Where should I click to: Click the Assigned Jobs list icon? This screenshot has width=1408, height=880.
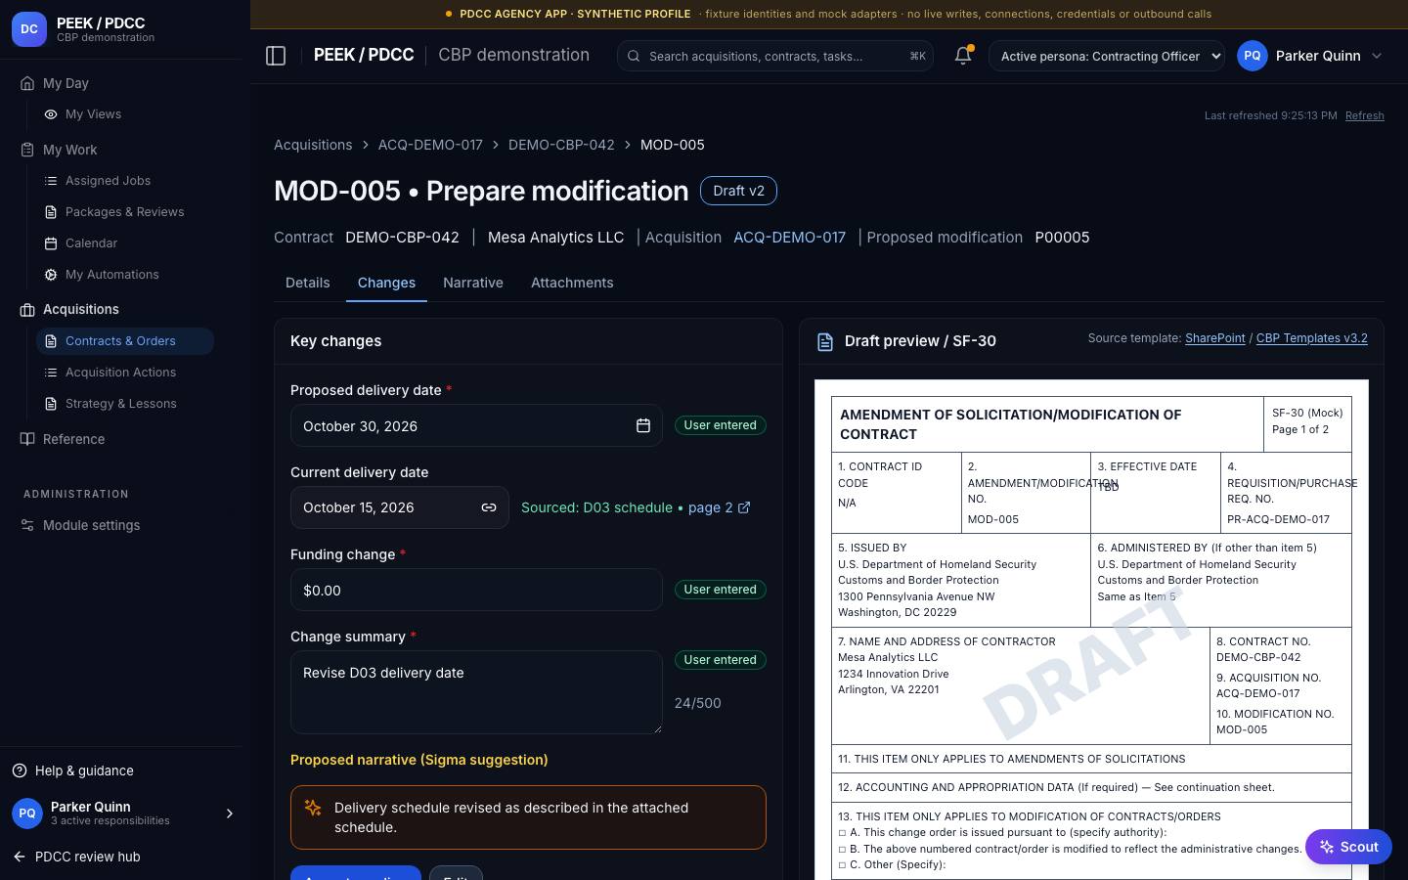[x=51, y=181]
